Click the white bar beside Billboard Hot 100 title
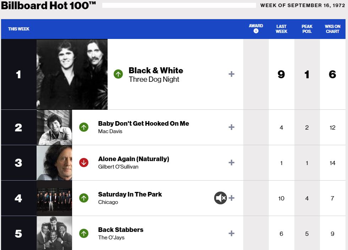Image resolution: width=348 pixels, height=250 pixels. pyautogui.click(x=179, y=5)
